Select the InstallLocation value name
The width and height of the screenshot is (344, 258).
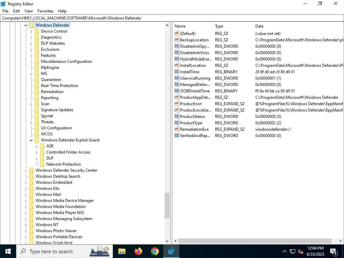193,66
